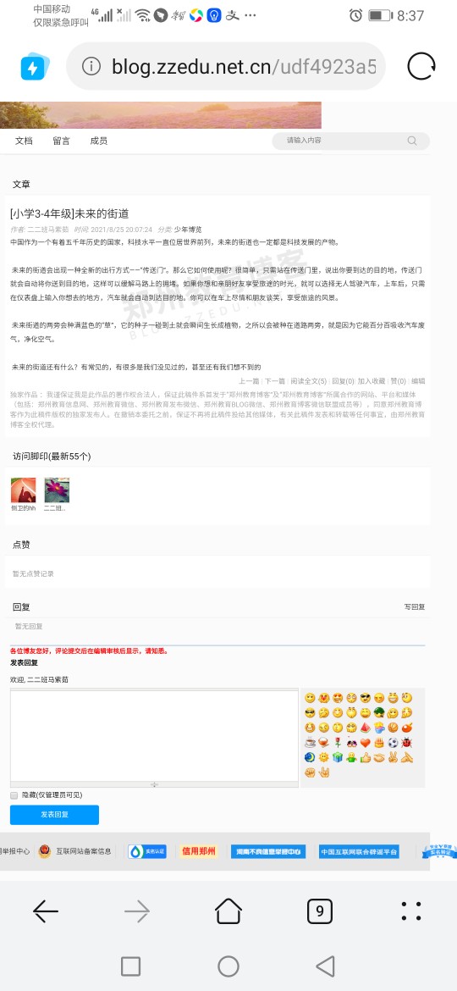457x991 pixels.
Task: Open the browser four-dot menu
Action: coord(411,911)
